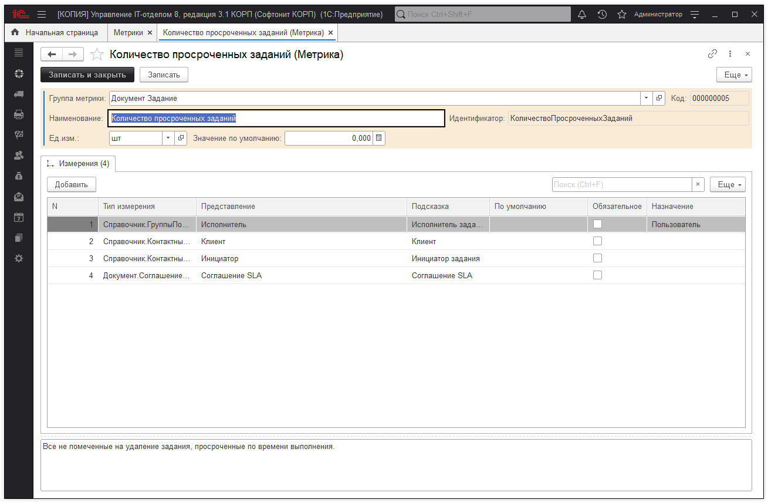Open the history clock icon
768x503 pixels.
pos(602,14)
